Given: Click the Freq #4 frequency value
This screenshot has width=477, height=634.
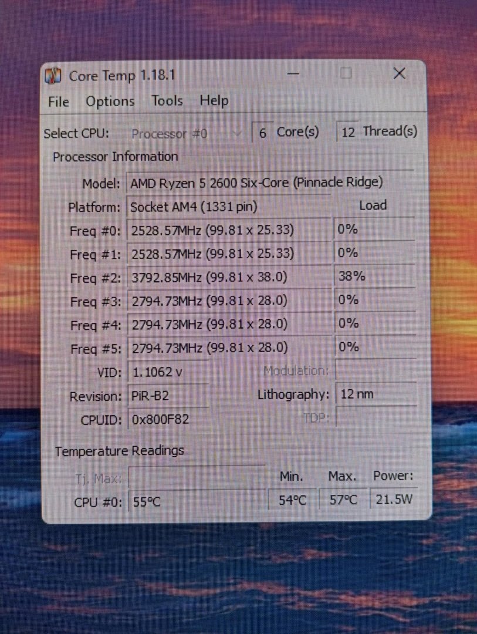Looking at the screenshot, I should pos(229,324).
